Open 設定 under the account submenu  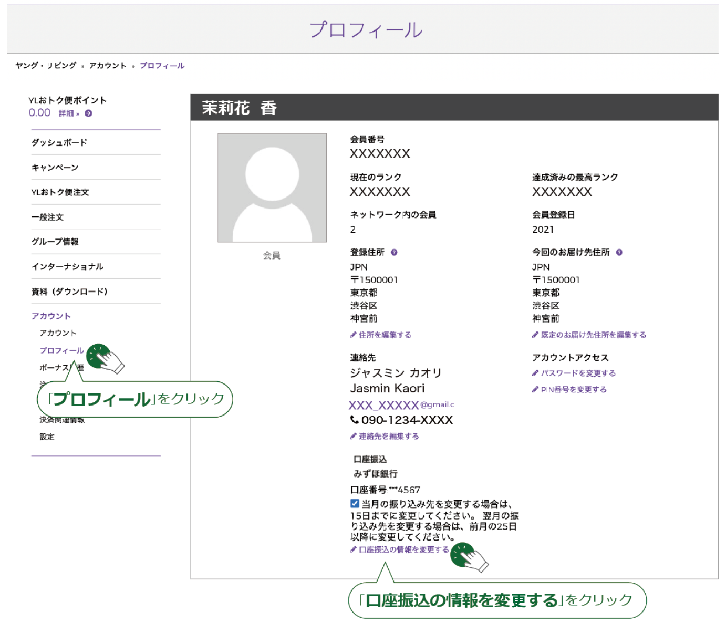pyautogui.click(x=47, y=437)
